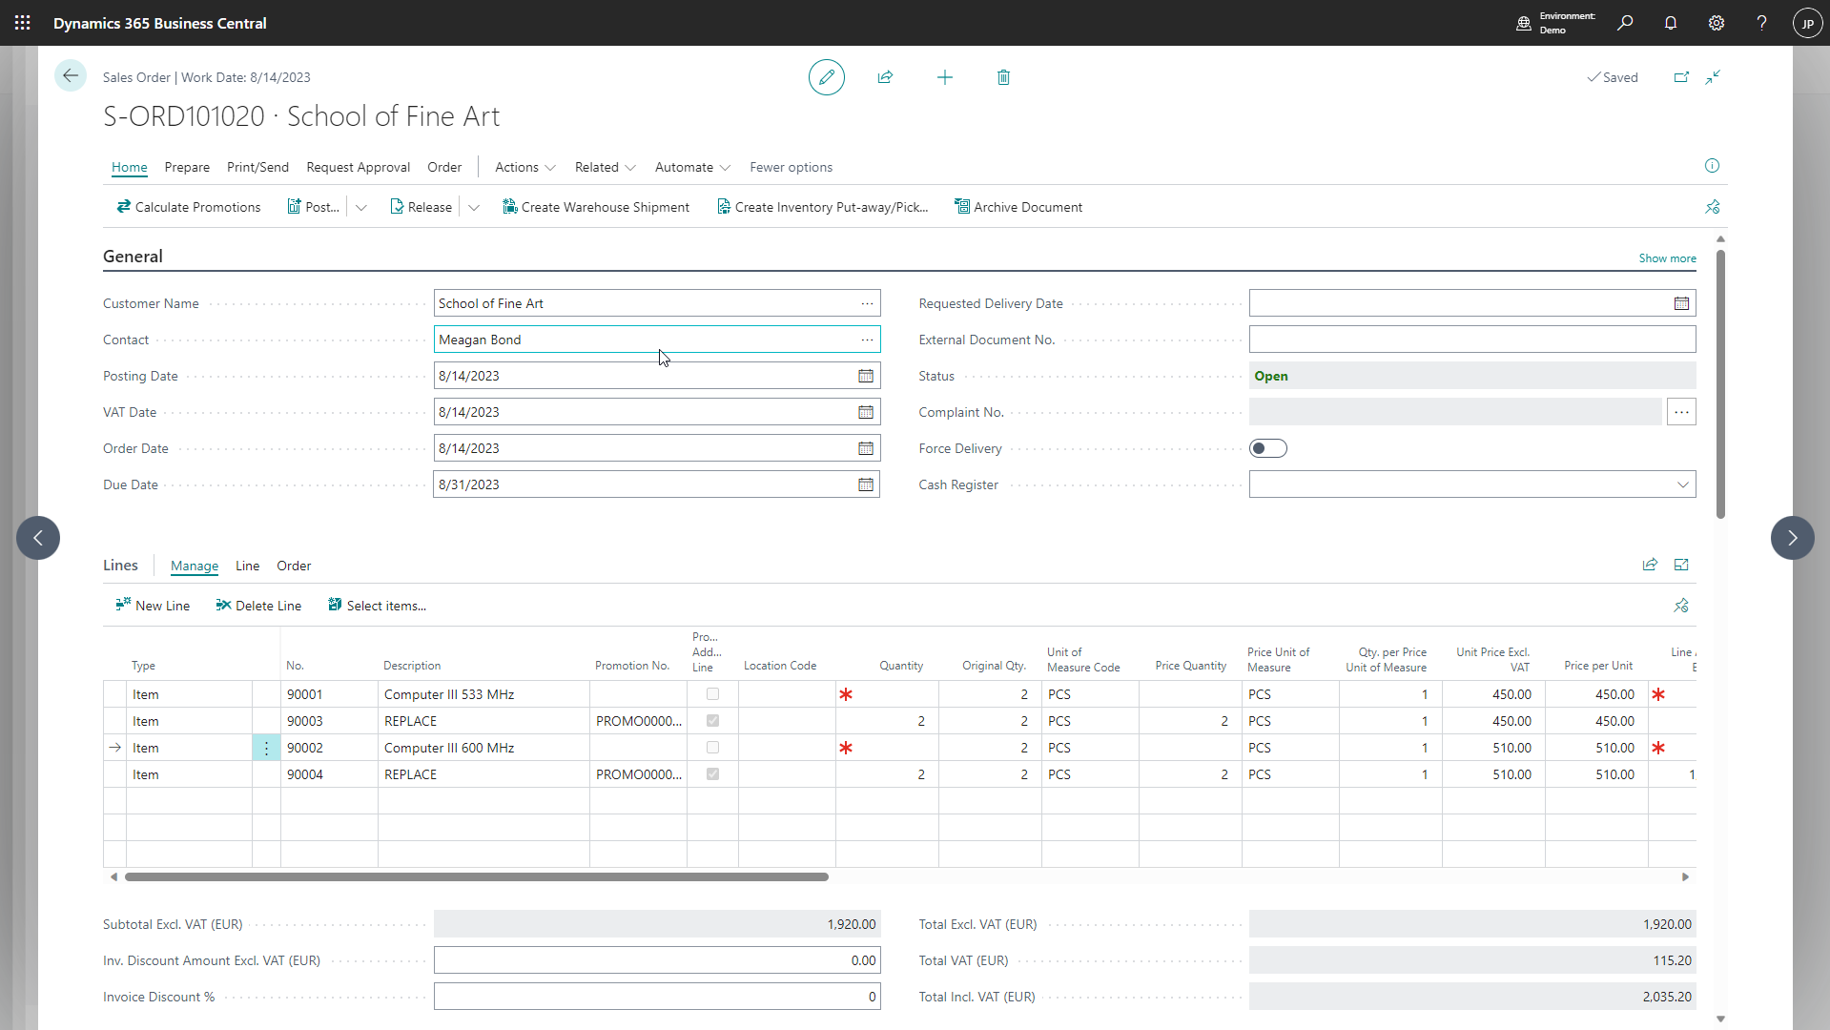Open the Print/Send tab

coord(257,167)
